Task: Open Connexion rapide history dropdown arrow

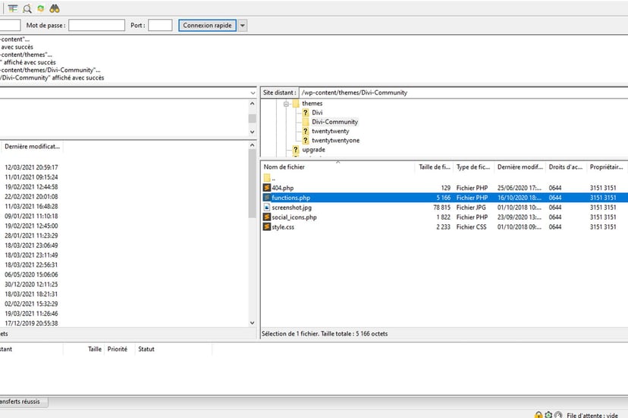Action: [242, 25]
